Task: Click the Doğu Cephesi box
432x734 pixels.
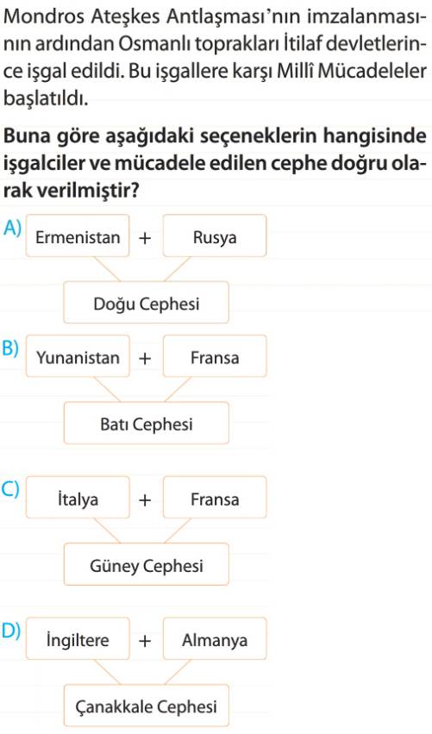Action: [x=147, y=303]
